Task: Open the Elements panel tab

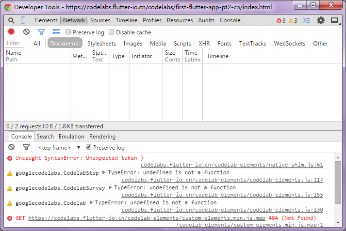Action: point(46,20)
